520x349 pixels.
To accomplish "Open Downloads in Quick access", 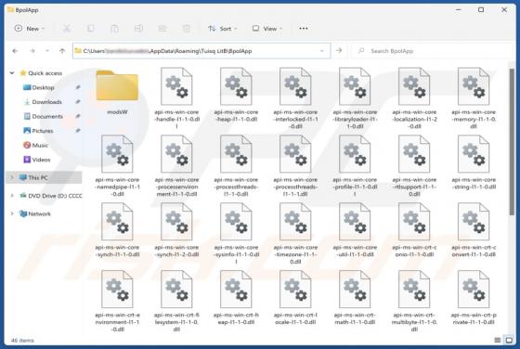I will click(x=46, y=102).
